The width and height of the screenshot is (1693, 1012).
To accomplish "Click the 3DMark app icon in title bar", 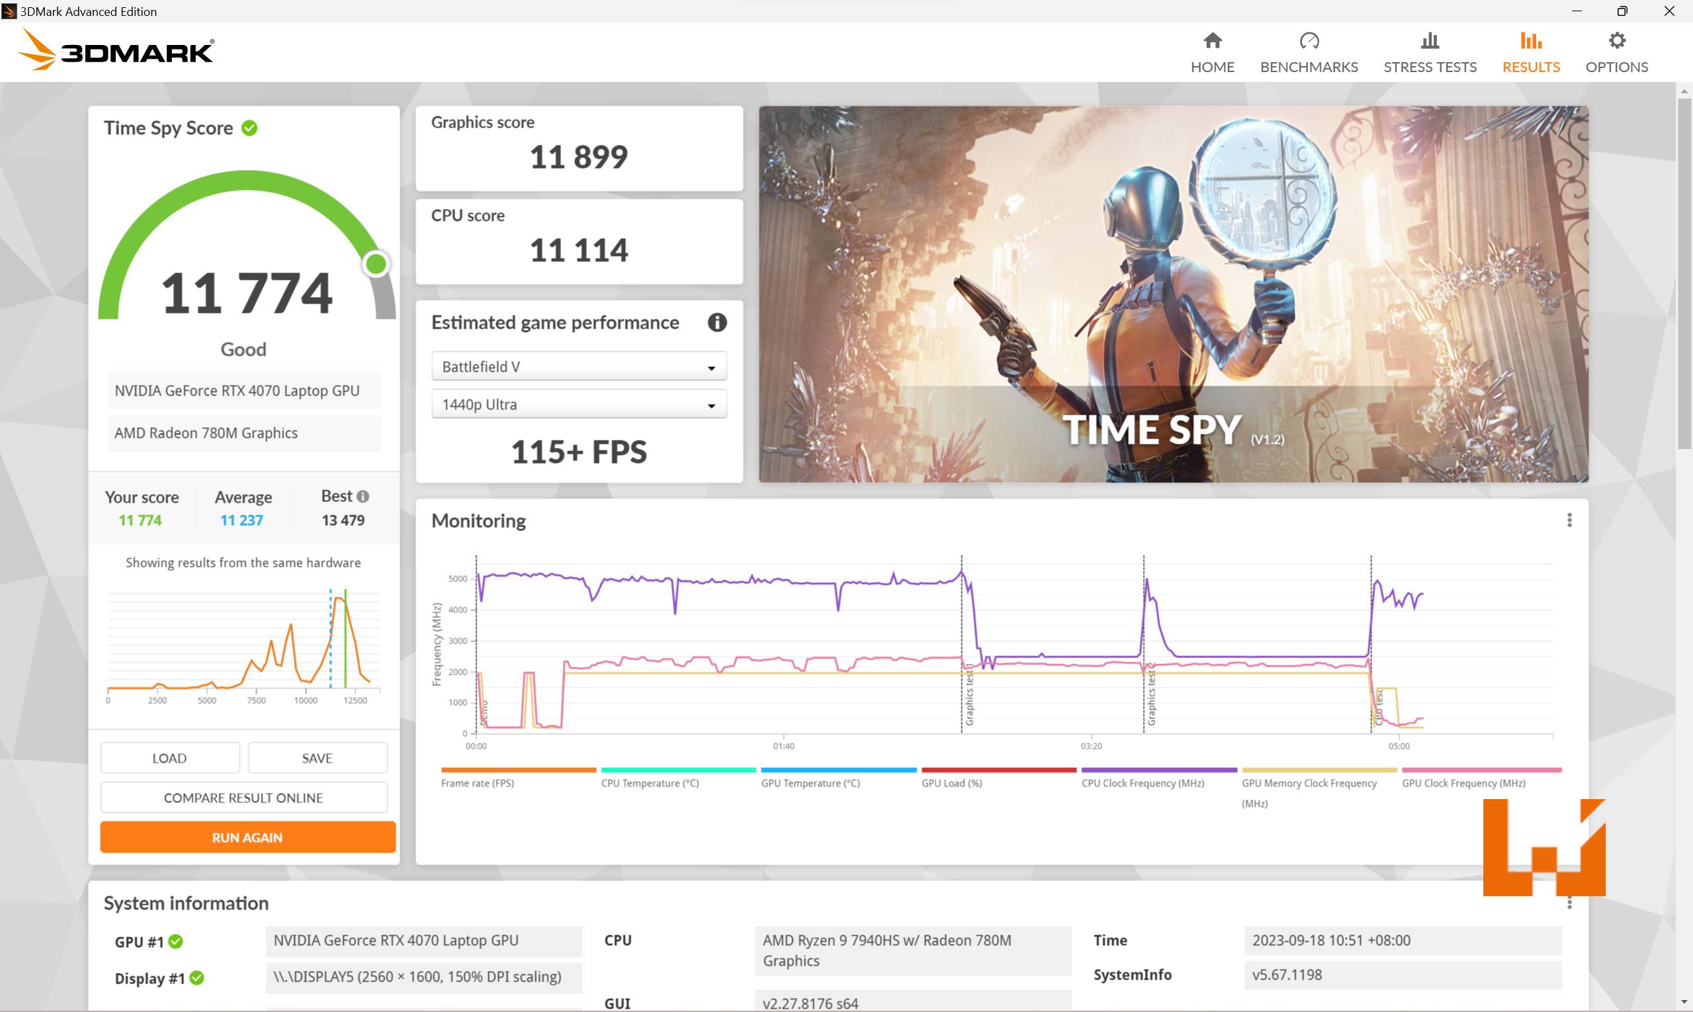I will [x=9, y=11].
